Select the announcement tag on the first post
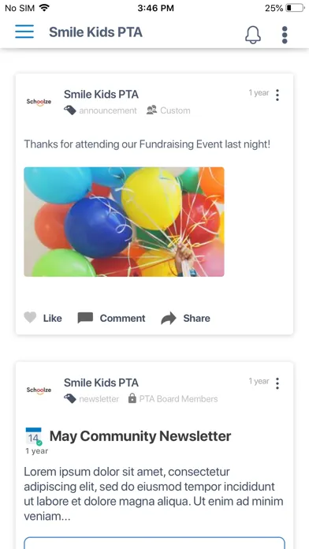Viewport: 309px width, 549px height. coord(108,110)
